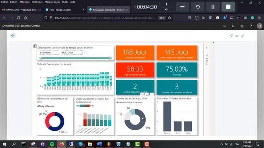Click the 90% zoom indicator
The height and width of the screenshot is (148, 264).
[162, 18]
